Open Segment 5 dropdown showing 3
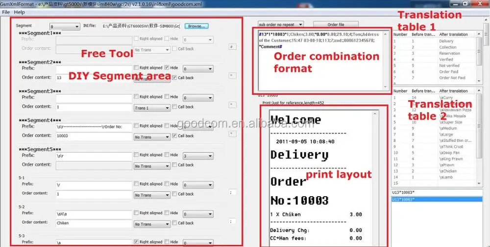Screen dimensions: 490x247 198,156
